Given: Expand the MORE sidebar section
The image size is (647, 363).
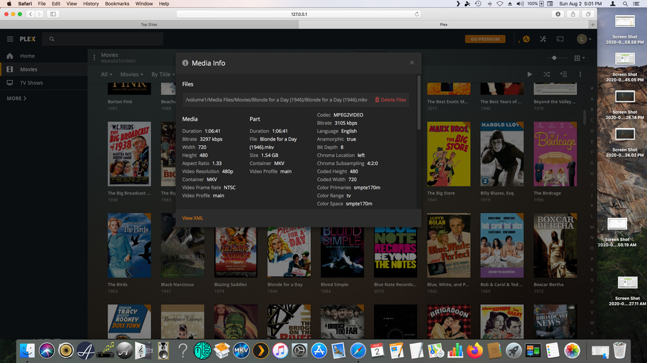Looking at the screenshot, I should point(16,99).
